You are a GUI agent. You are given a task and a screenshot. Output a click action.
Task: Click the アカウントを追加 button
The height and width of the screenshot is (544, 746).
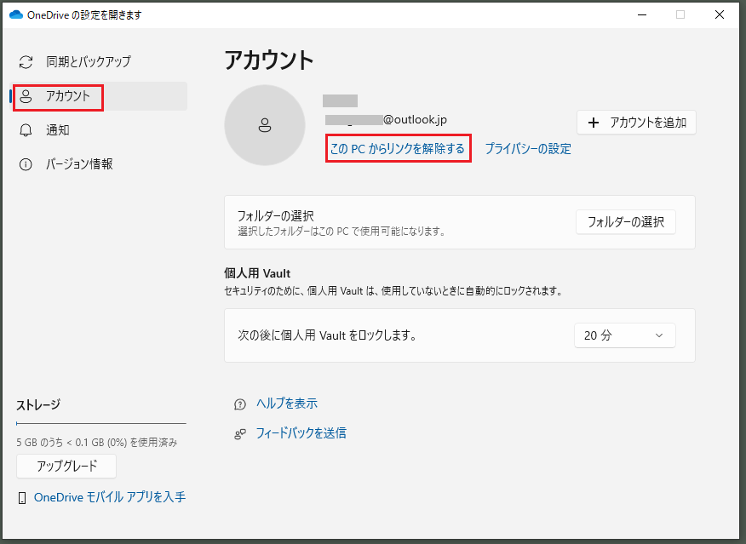pyautogui.click(x=636, y=123)
